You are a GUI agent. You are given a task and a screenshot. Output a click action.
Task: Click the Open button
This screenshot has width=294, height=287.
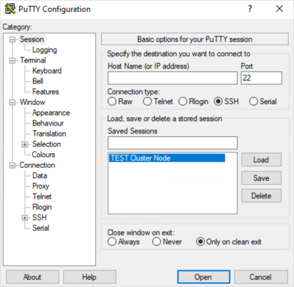pyautogui.click(x=203, y=277)
